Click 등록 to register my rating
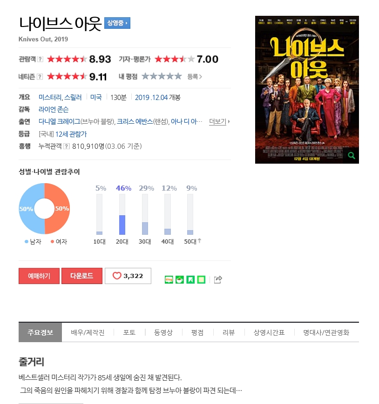This screenshot has width=379, height=404. pos(195,77)
